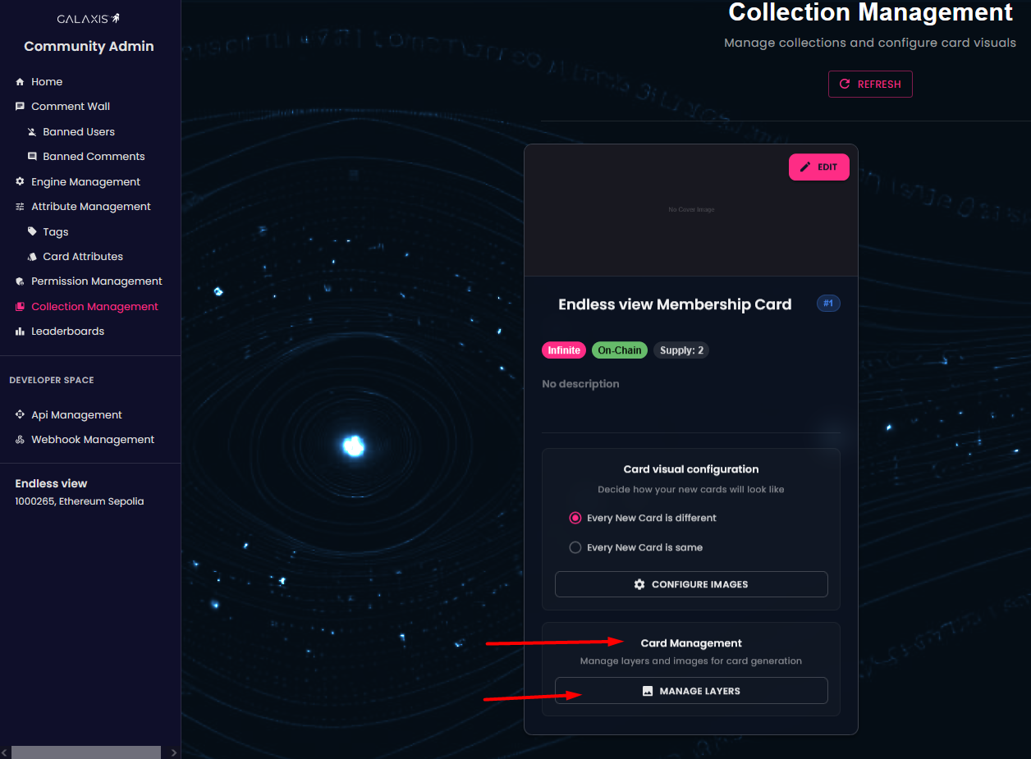Viewport: 1031px width, 759px height.
Task: Open Permission Management from sidebar
Action: (x=96, y=281)
